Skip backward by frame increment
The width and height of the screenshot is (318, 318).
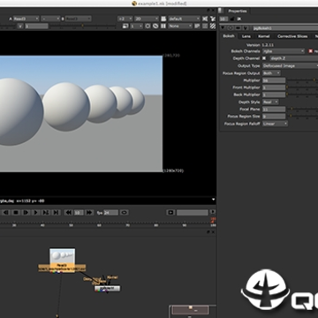[x=68, y=212]
